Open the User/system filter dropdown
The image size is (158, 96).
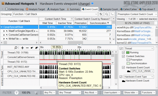tap(112, 93)
